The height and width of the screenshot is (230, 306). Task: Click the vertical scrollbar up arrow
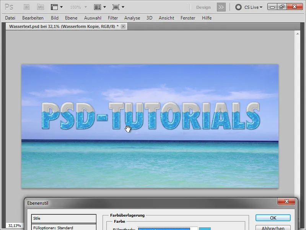click(298, 34)
